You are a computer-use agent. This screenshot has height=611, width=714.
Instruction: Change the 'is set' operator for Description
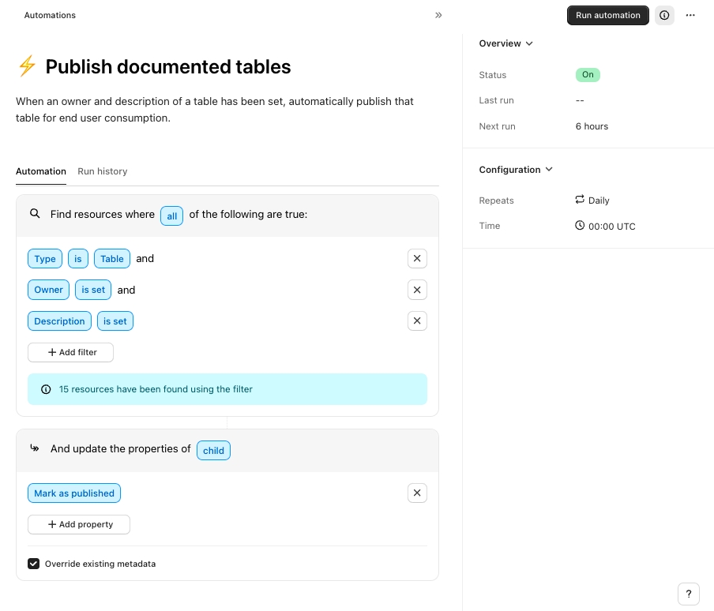[115, 320]
